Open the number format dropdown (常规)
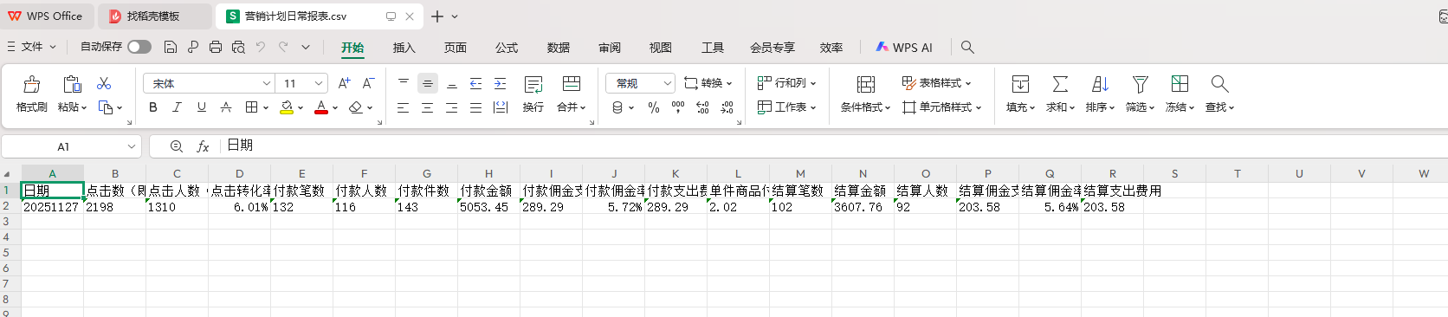1448x317 pixels. [667, 83]
